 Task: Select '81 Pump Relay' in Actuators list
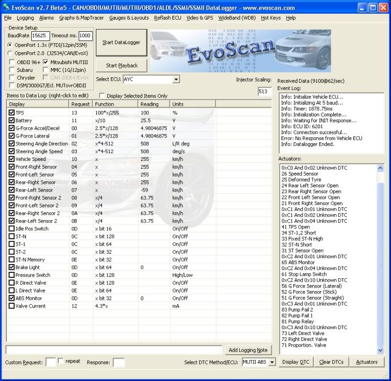click(x=298, y=321)
